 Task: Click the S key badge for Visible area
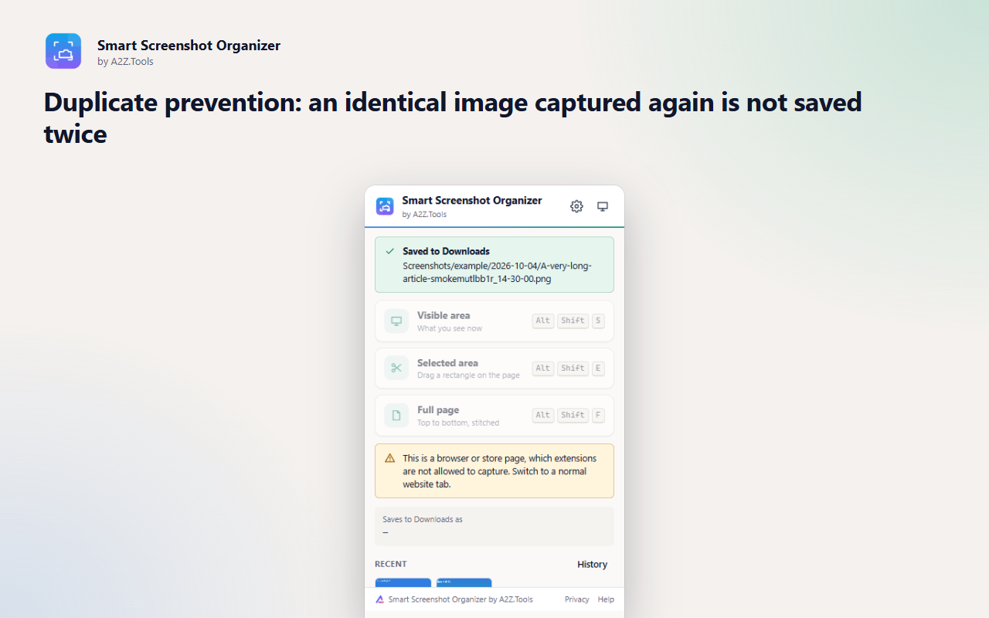click(x=598, y=321)
